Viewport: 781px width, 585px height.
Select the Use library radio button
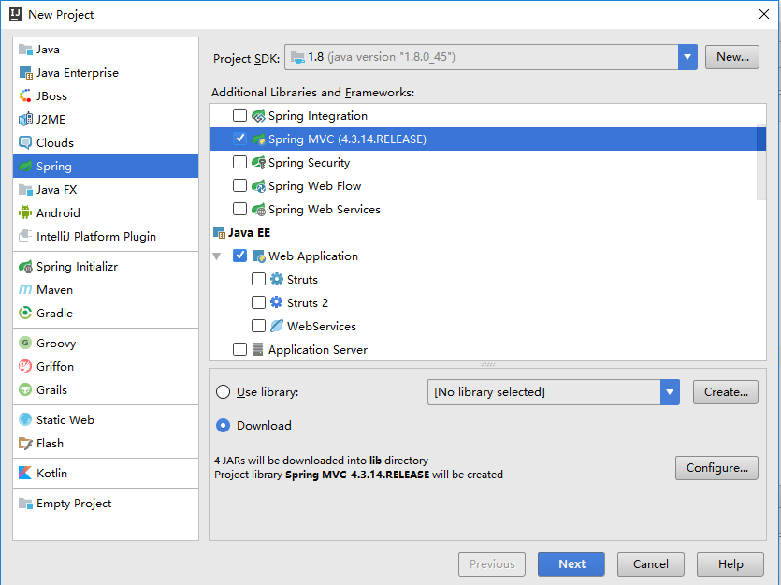coord(223,391)
